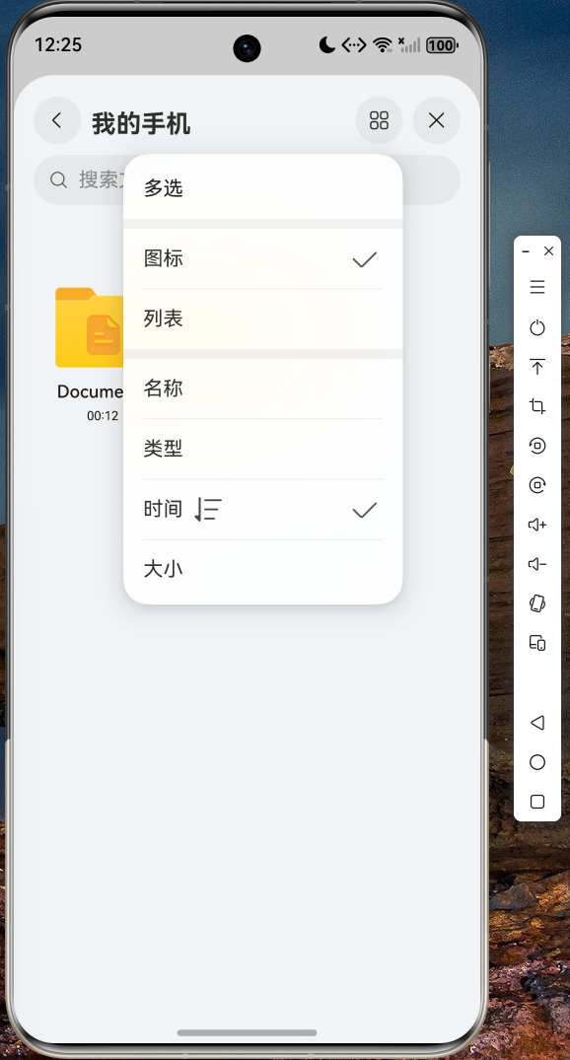Decrease volume with speaker minus icon
The image size is (570, 1060).
(x=537, y=564)
